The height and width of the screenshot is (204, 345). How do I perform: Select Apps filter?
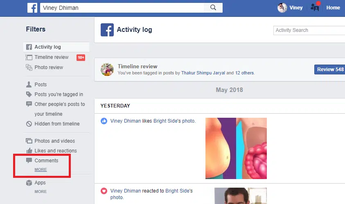[40, 183]
